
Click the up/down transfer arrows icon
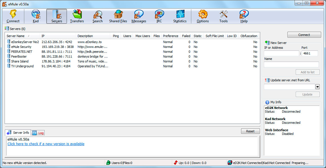pyautogui.click(x=176, y=163)
